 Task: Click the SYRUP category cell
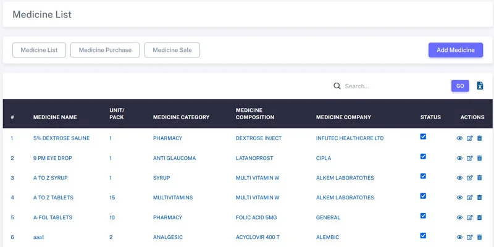162,178
